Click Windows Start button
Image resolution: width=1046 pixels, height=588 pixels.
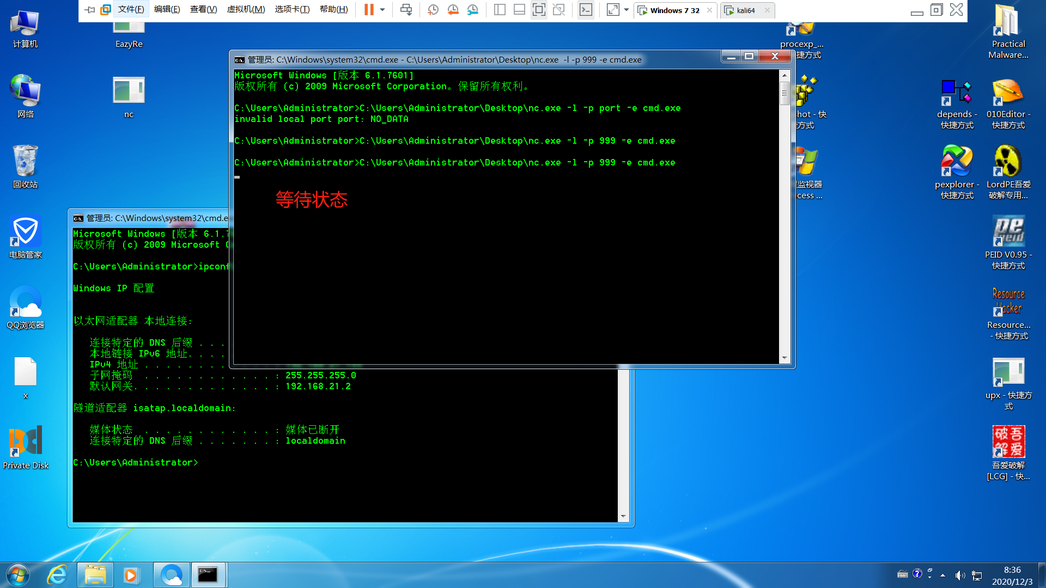coord(18,575)
